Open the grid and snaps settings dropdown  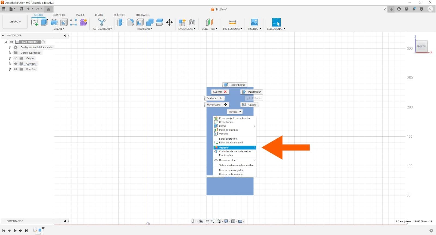pos(234,221)
